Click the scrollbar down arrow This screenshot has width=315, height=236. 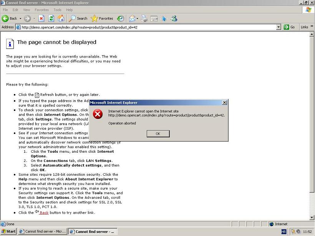[x=312, y=217]
